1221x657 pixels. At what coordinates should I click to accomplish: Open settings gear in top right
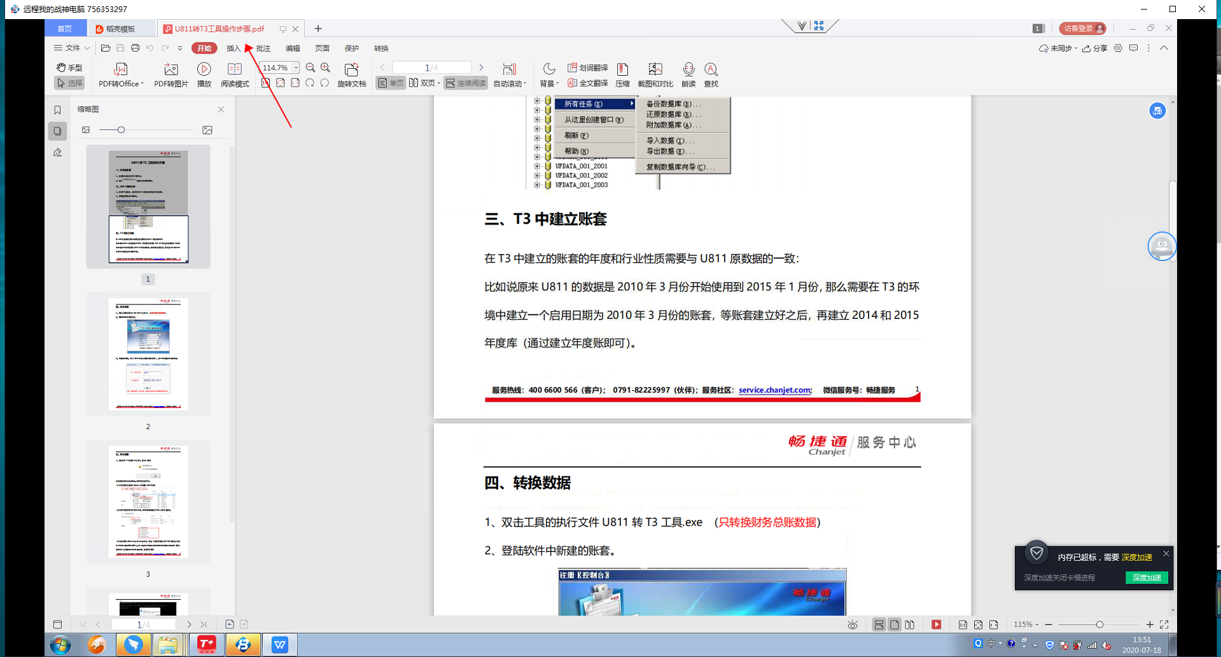pos(1118,48)
